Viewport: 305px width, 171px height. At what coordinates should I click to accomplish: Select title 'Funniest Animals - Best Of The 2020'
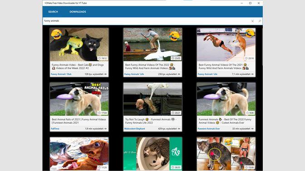[225, 121]
